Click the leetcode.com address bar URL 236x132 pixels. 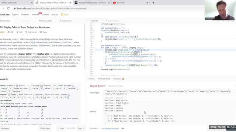click(52, 8)
